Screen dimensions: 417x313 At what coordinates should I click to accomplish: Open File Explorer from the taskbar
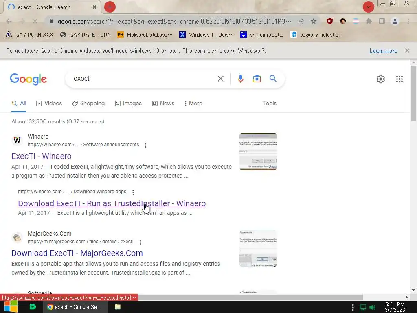click(118, 307)
